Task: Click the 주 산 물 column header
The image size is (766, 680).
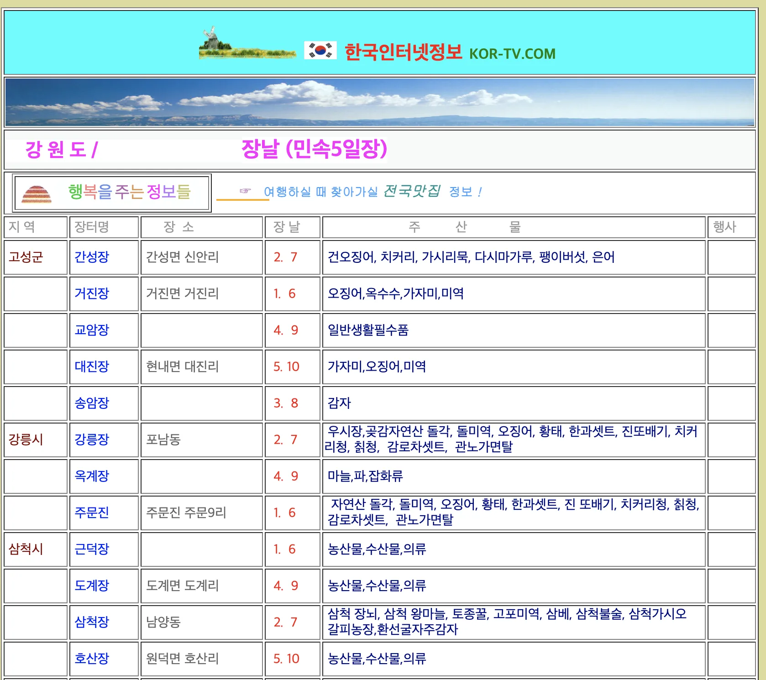Action: 514,227
